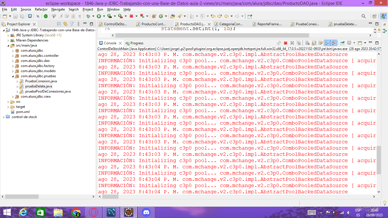Open Google Chrome from taskbar
Viewport: 388px width, 218px height.
coord(76,212)
